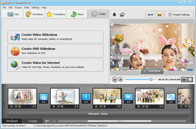The image size is (196, 129).
Task: Switch to the Add tab
Action: (x=13, y=14)
